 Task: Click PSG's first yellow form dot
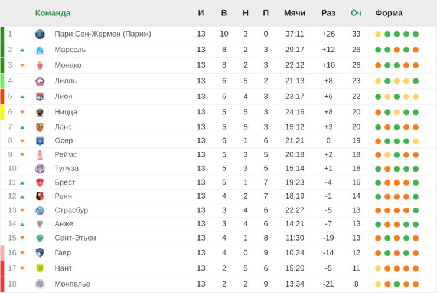[378, 34]
